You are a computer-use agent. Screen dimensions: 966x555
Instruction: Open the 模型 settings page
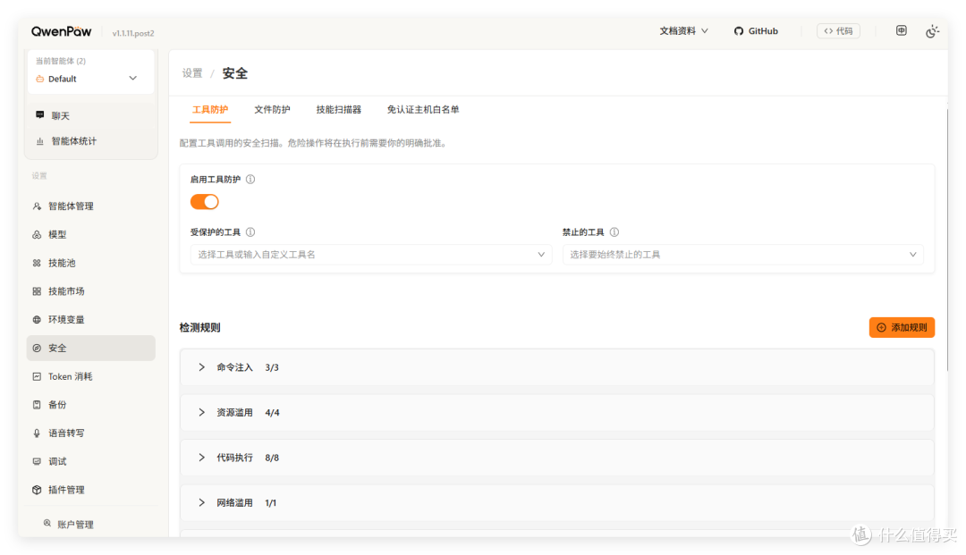click(90, 234)
